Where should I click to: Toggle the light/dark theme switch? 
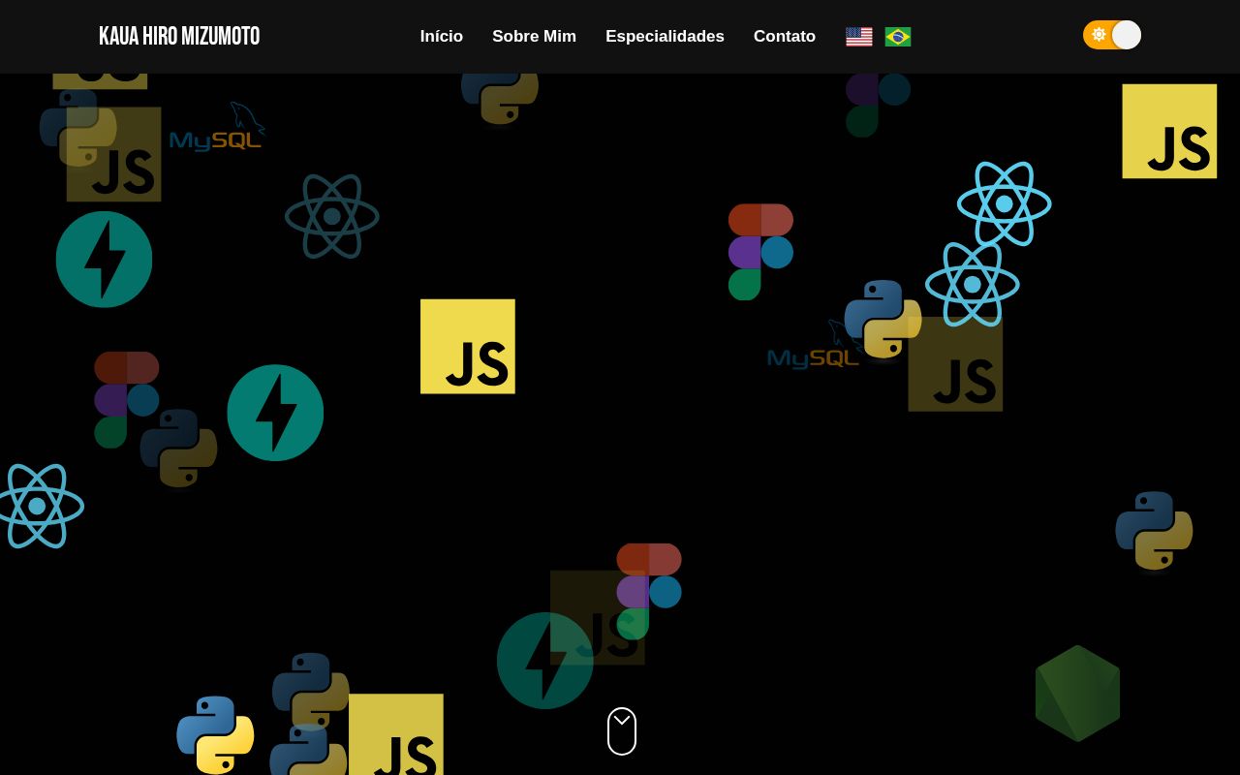(x=1112, y=35)
